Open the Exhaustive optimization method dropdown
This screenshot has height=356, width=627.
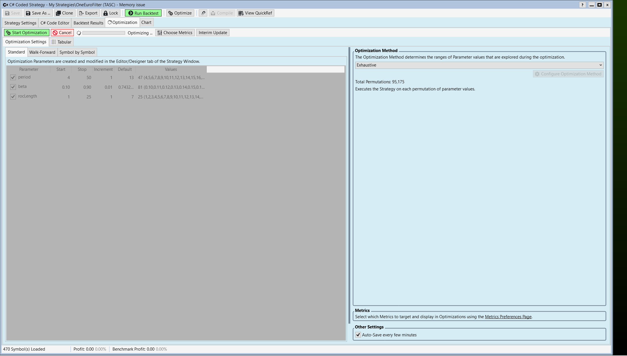click(479, 65)
